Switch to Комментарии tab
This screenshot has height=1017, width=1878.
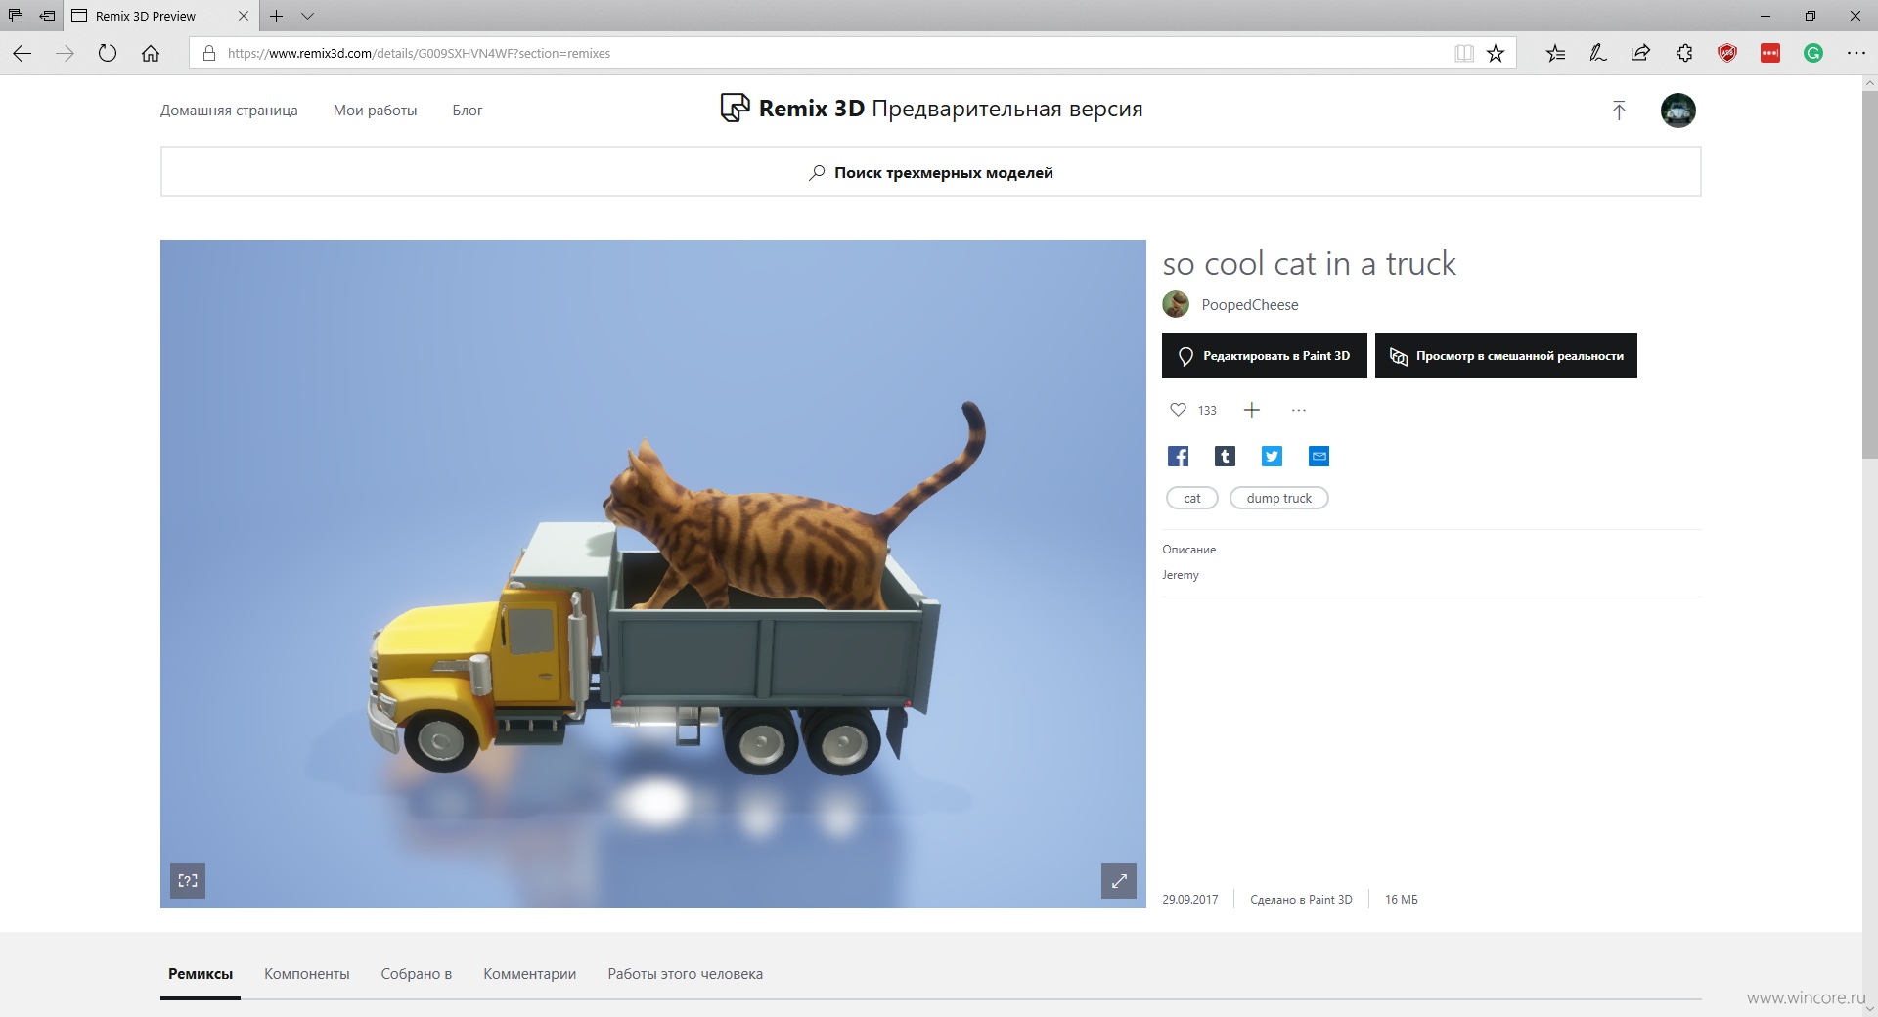click(x=530, y=974)
